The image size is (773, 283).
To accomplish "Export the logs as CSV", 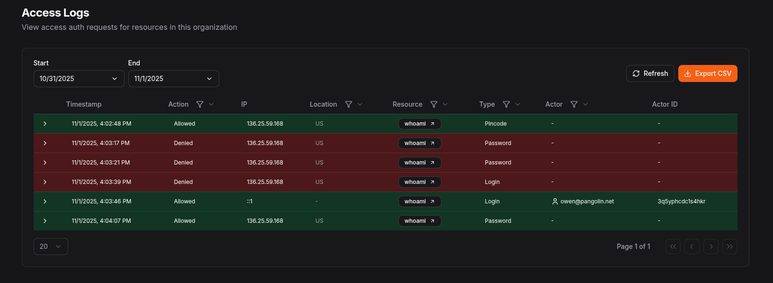I will [x=708, y=73].
